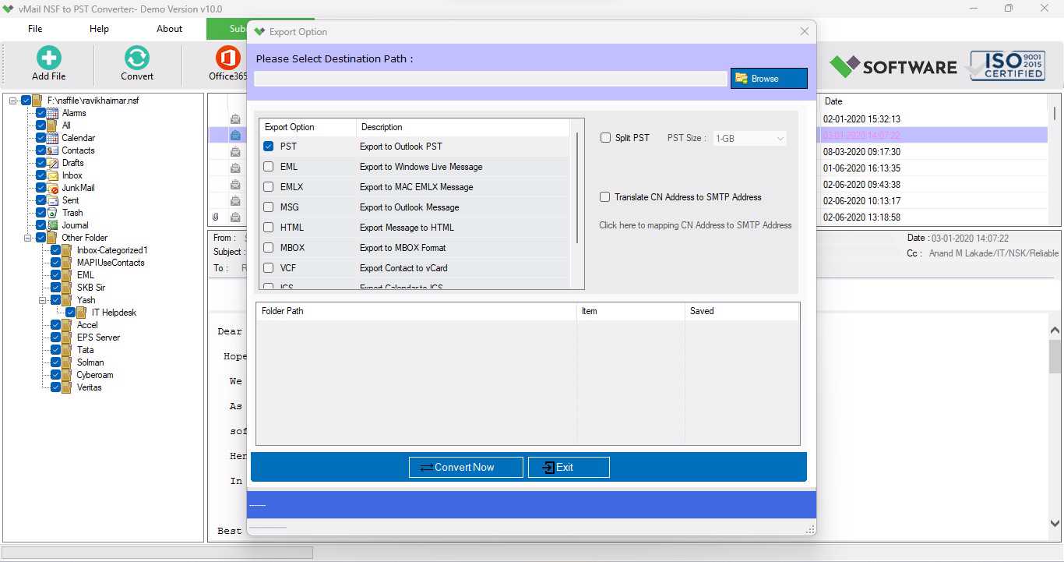Click the export options list scrollbar
Screen dimensions: 1064x562
[x=577, y=188]
